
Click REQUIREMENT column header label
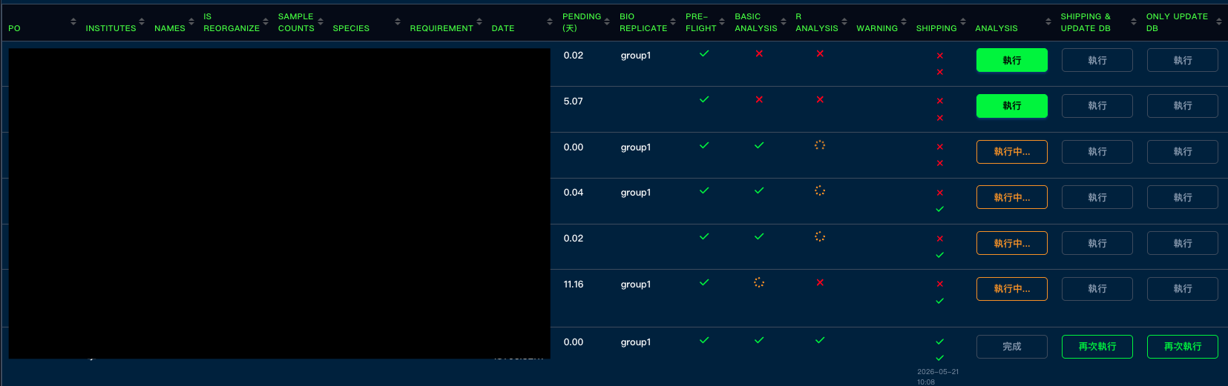coord(441,28)
